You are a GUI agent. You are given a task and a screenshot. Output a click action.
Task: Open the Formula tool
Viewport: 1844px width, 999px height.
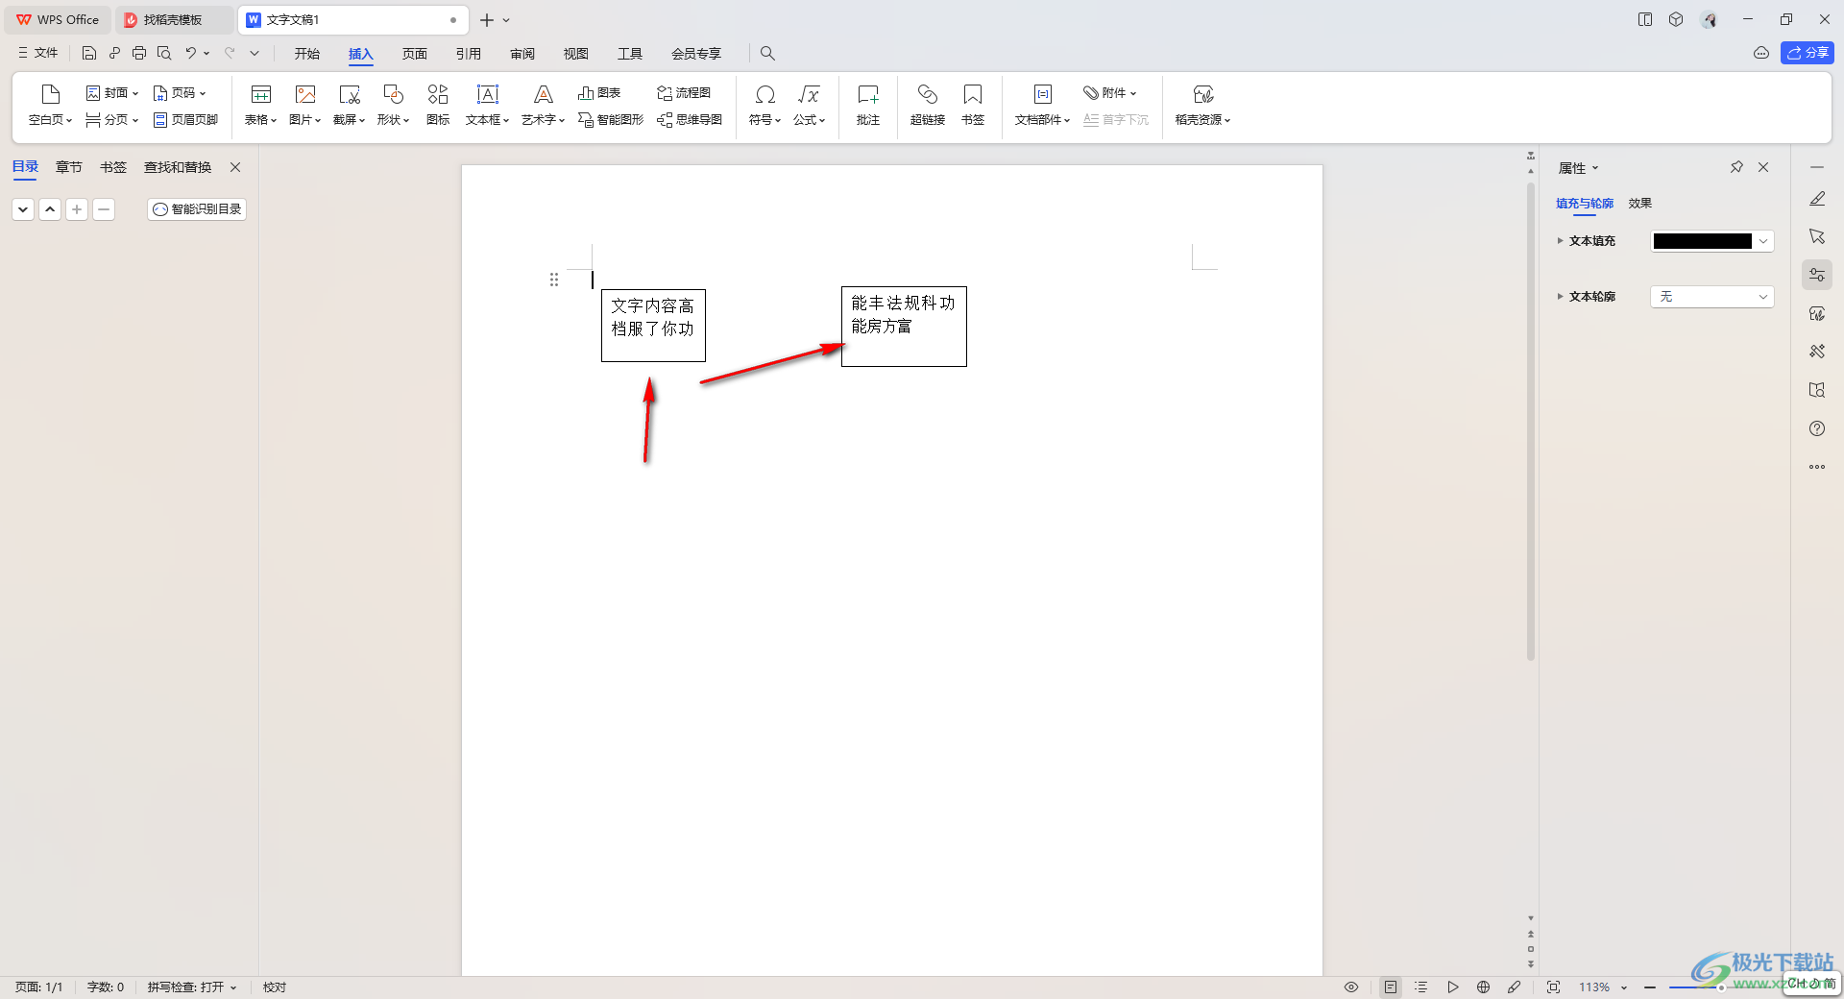pyautogui.click(x=809, y=106)
